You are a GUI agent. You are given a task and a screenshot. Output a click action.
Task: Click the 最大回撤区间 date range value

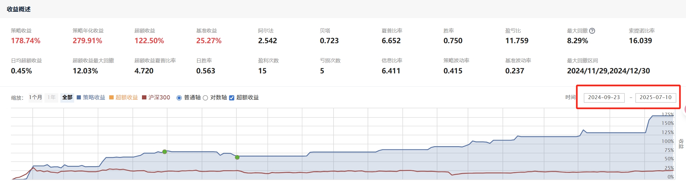[608, 71]
